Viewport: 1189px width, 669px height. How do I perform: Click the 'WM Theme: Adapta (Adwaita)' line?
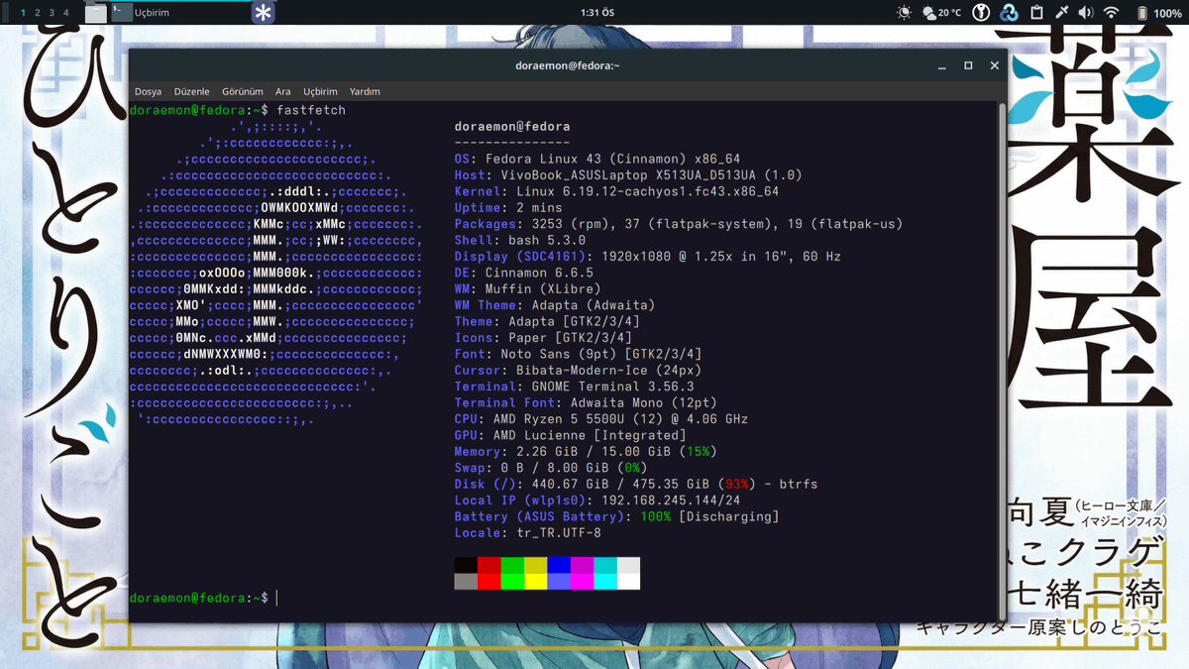pyautogui.click(x=555, y=305)
